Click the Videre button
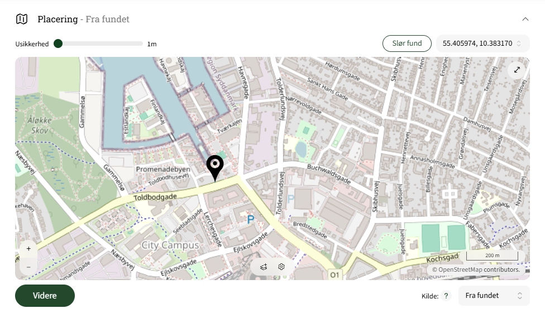The height and width of the screenshot is (318, 545). point(45,296)
